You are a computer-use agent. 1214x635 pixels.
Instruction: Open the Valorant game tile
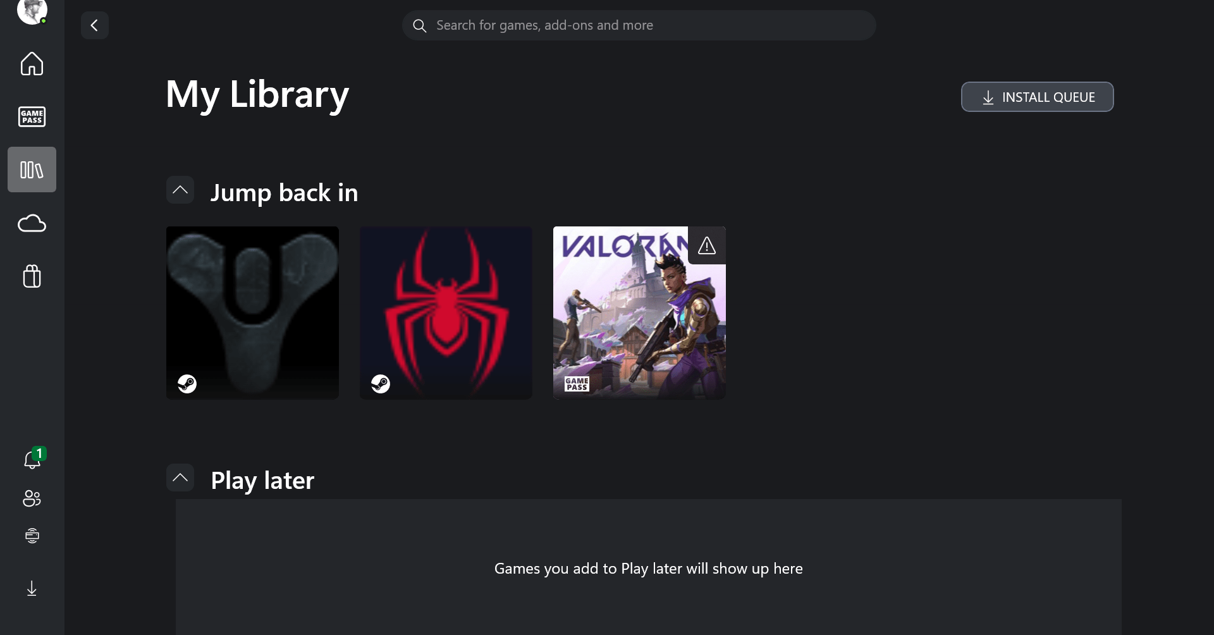[x=639, y=312]
